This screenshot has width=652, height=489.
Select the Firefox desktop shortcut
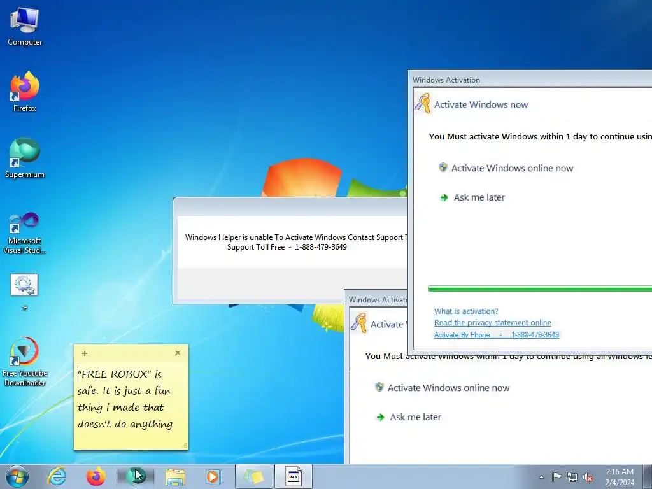point(25,92)
